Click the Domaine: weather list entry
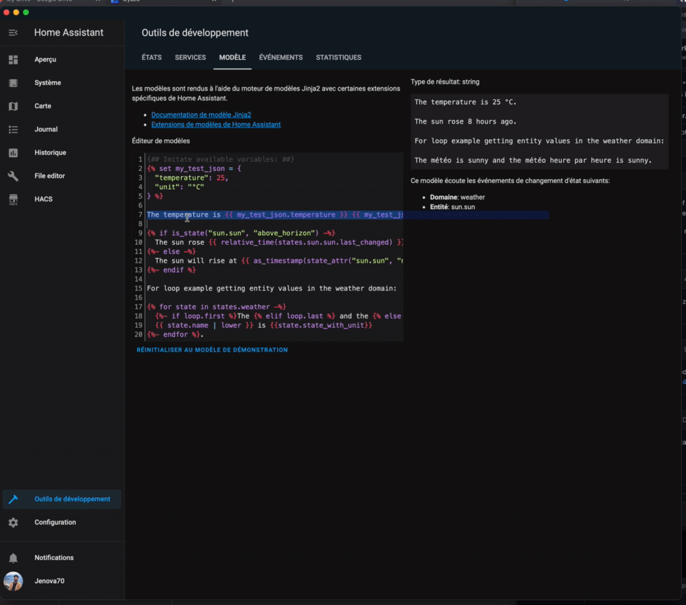The height and width of the screenshot is (605, 686). click(457, 198)
